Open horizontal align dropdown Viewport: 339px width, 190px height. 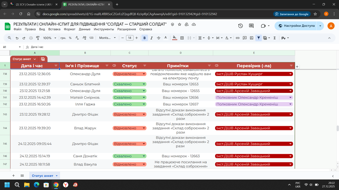(x=202, y=38)
